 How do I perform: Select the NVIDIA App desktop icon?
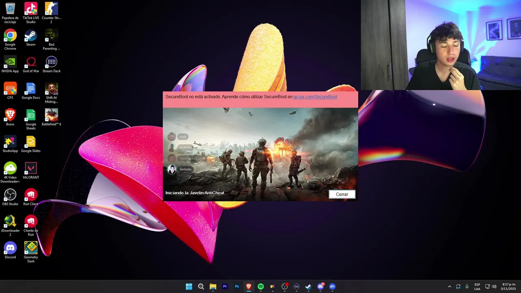tap(10, 64)
